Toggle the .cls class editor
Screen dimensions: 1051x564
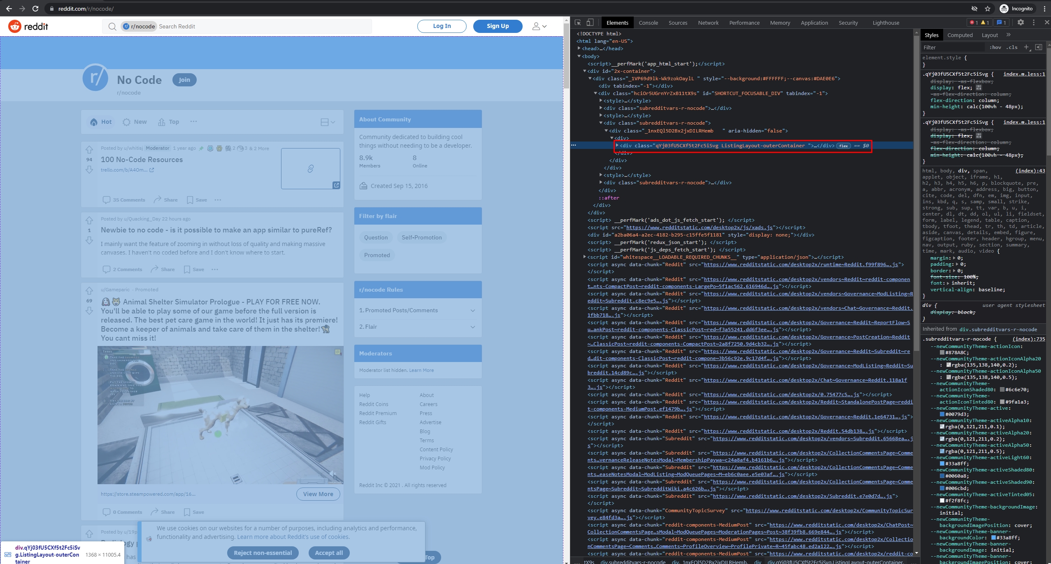1012,47
